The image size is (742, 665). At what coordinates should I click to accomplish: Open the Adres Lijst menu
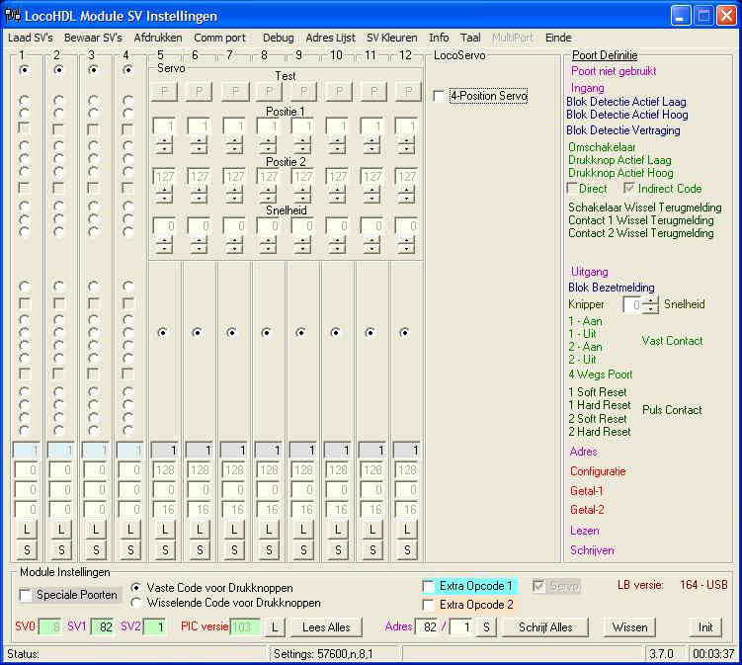point(330,38)
